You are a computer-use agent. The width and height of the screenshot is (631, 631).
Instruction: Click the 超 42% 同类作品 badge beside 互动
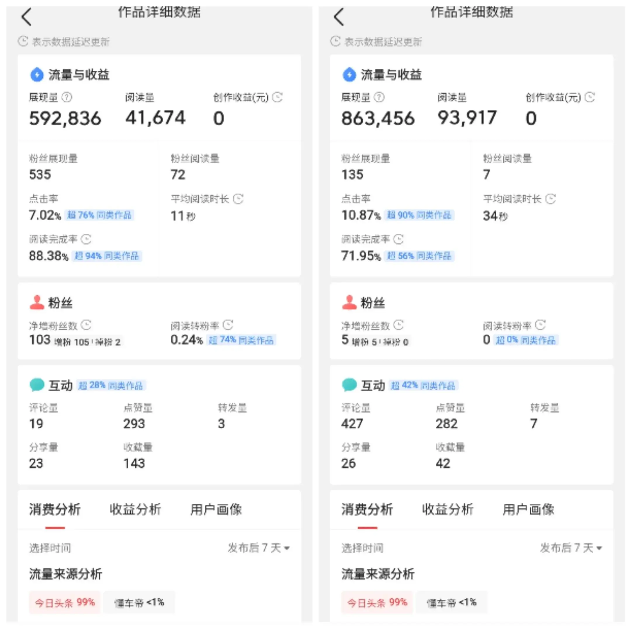point(423,385)
